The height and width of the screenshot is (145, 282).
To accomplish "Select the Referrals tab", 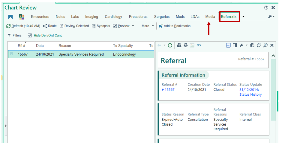I will tap(229, 17).
